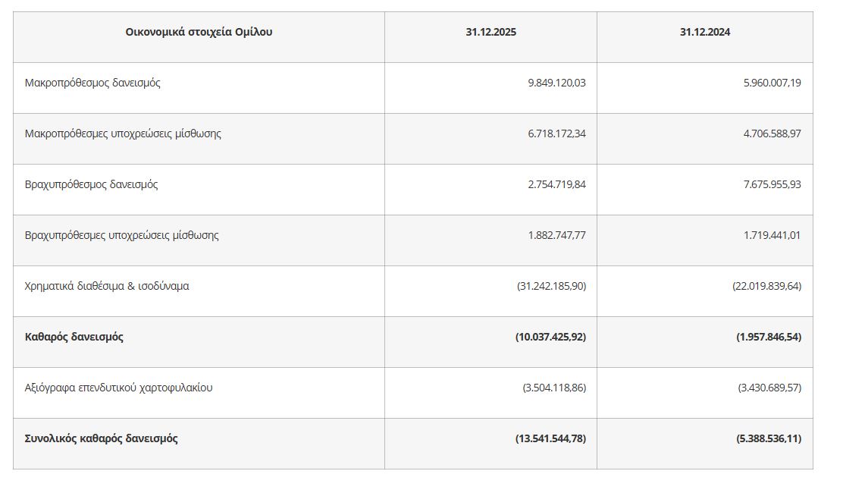843x493 pixels.
Task: Click the (31.242.185,90) cash value
Action: pyautogui.click(x=552, y=286)
